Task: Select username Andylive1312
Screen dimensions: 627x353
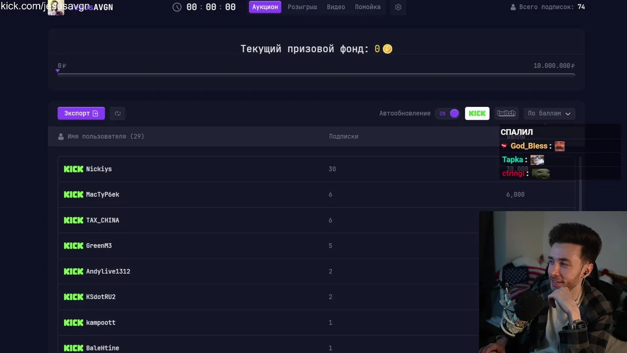Action: (x=108, y=271)
